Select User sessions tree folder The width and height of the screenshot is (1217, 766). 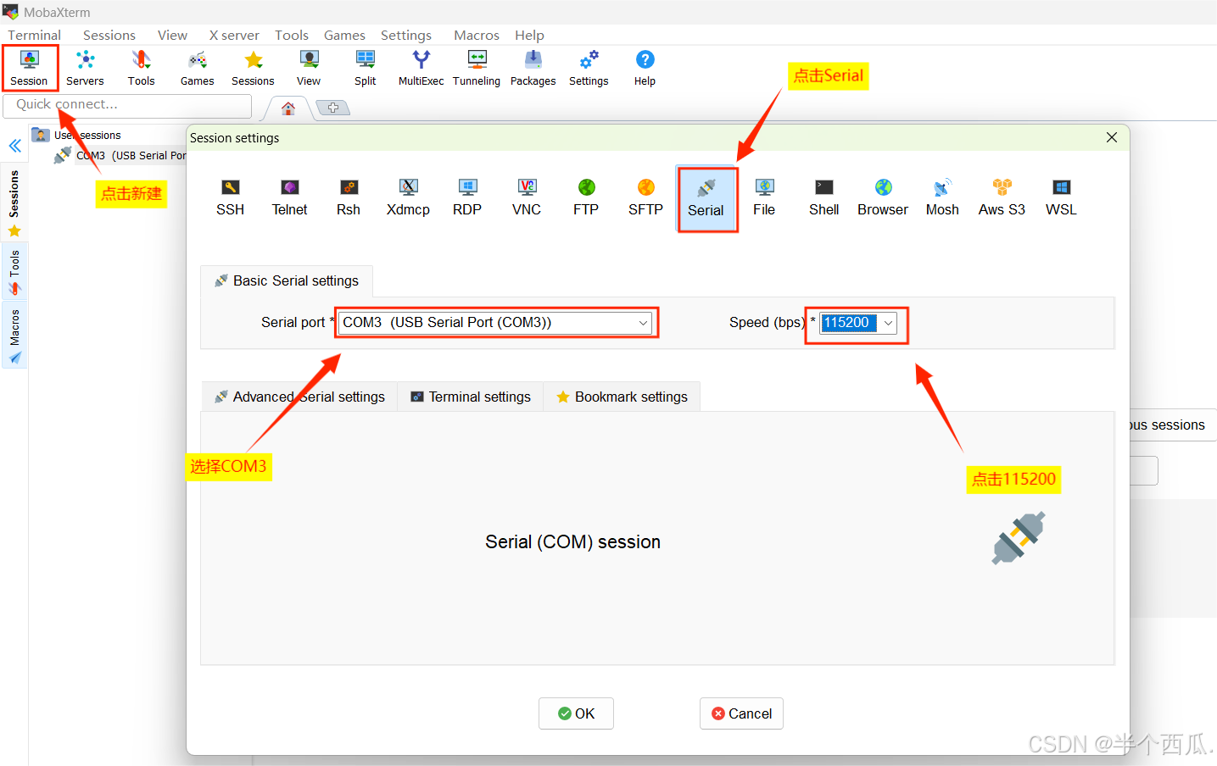pos(77,135)
